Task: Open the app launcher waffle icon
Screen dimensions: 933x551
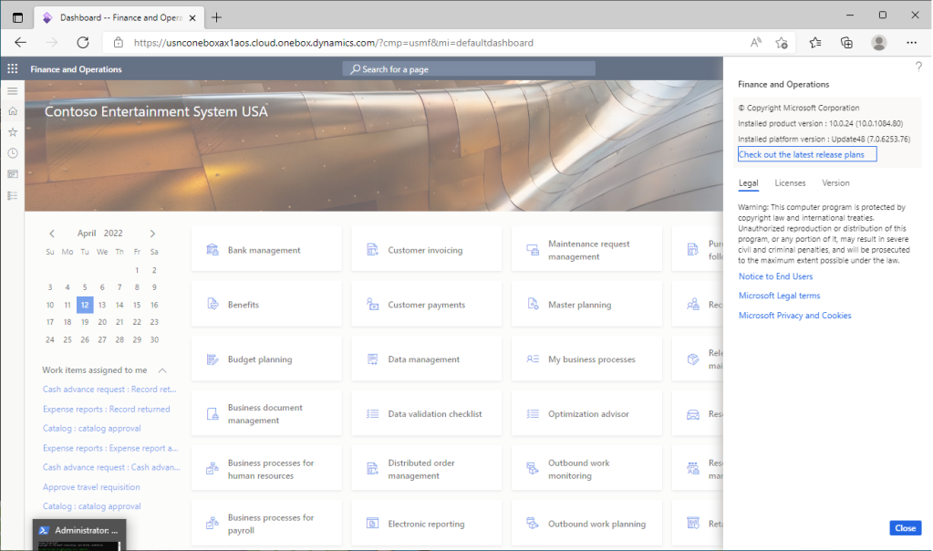Action: [x=13, y=69]
